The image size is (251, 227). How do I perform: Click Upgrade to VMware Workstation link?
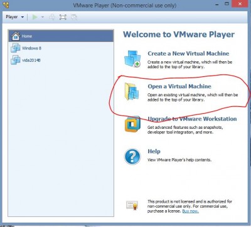192,119
